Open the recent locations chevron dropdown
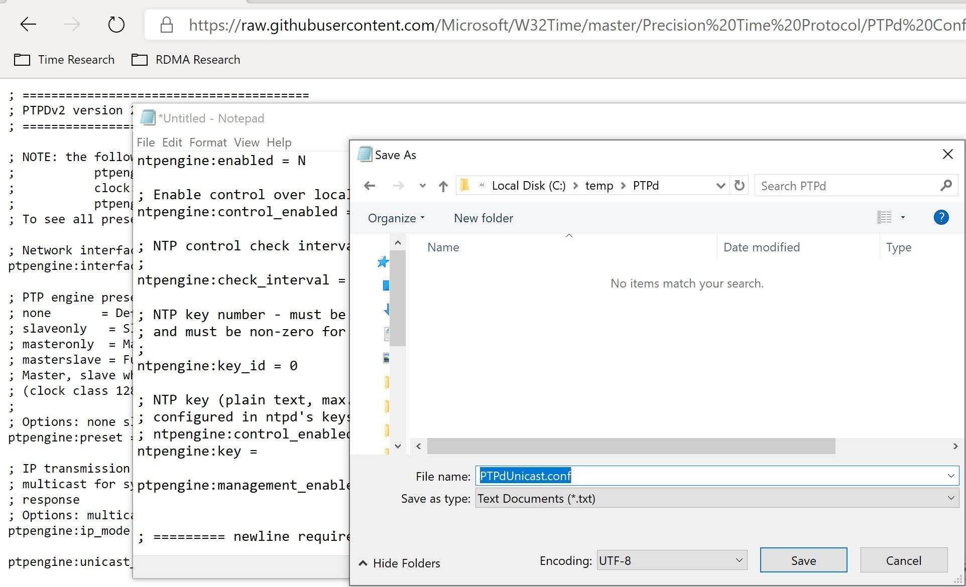The height and width of the screenshot is (587, 966). tap(422, 186)
